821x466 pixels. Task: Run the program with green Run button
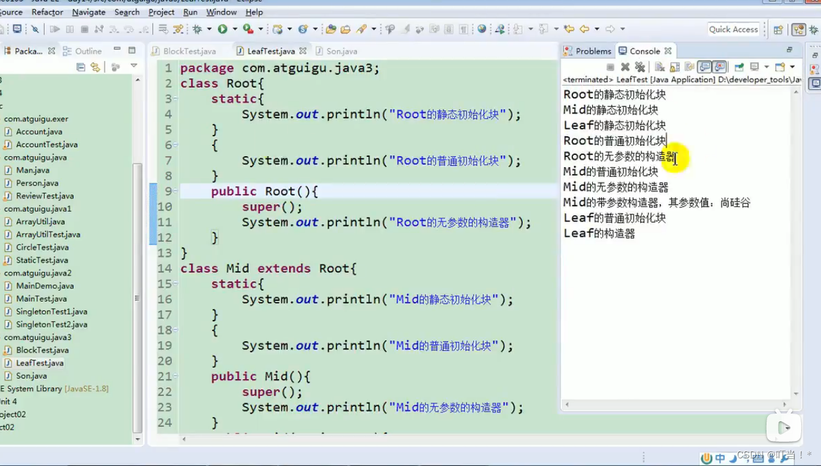click(222, 29)
